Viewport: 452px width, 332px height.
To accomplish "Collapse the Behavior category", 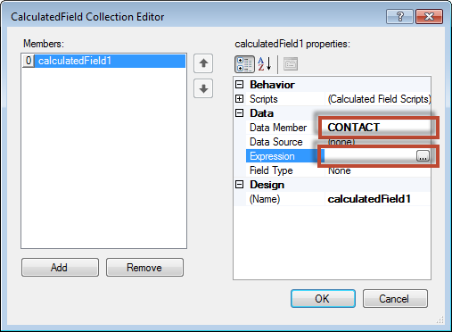I will 240,85.
